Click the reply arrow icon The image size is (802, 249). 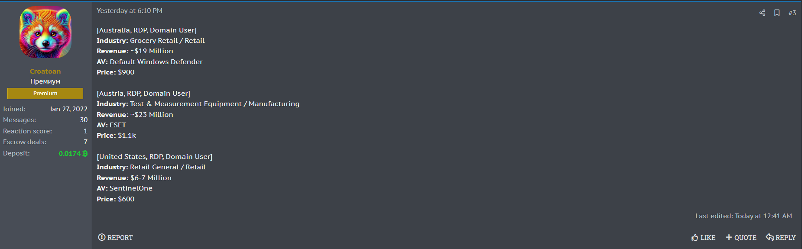click(x=770, y=237)
